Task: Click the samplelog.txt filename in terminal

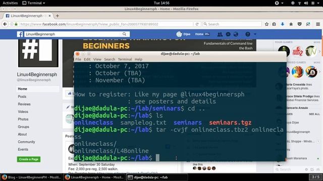Action: pos(143,123)
